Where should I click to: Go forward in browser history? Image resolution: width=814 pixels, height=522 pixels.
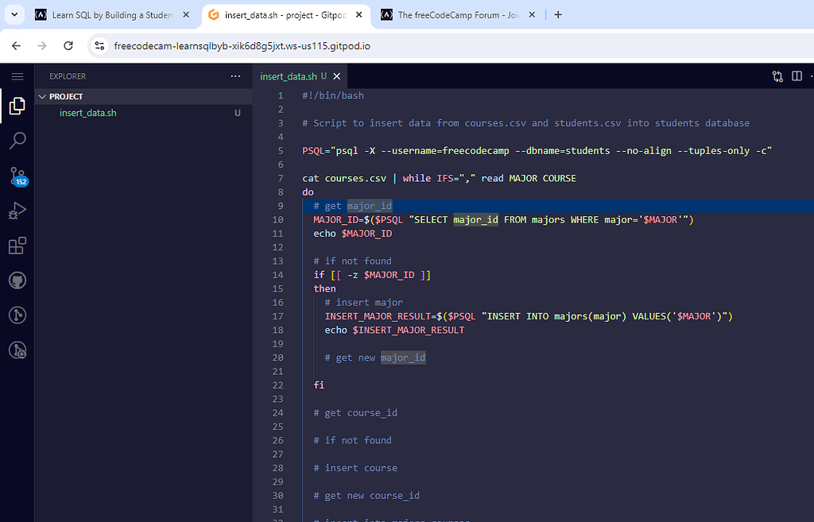(42, 45)
